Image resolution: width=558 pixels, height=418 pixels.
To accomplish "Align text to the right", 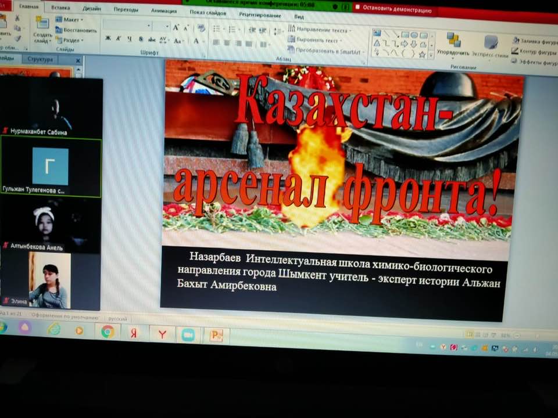I will point(238,44).
